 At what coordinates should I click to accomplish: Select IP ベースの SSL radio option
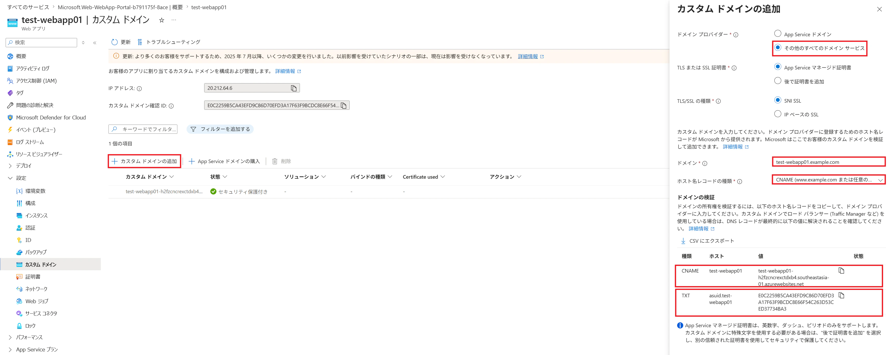777,114
